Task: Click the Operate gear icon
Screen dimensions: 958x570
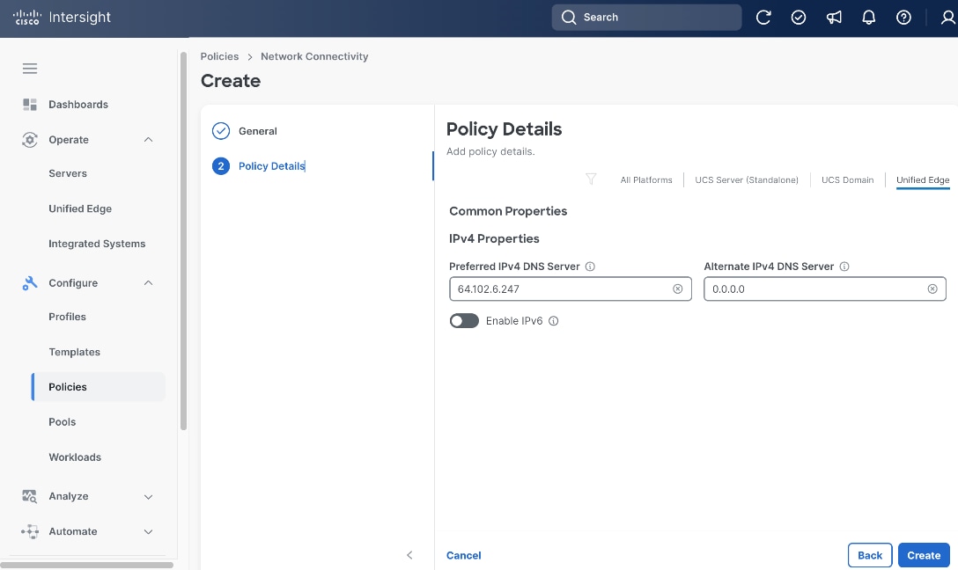Action: (x=29, y=140)
